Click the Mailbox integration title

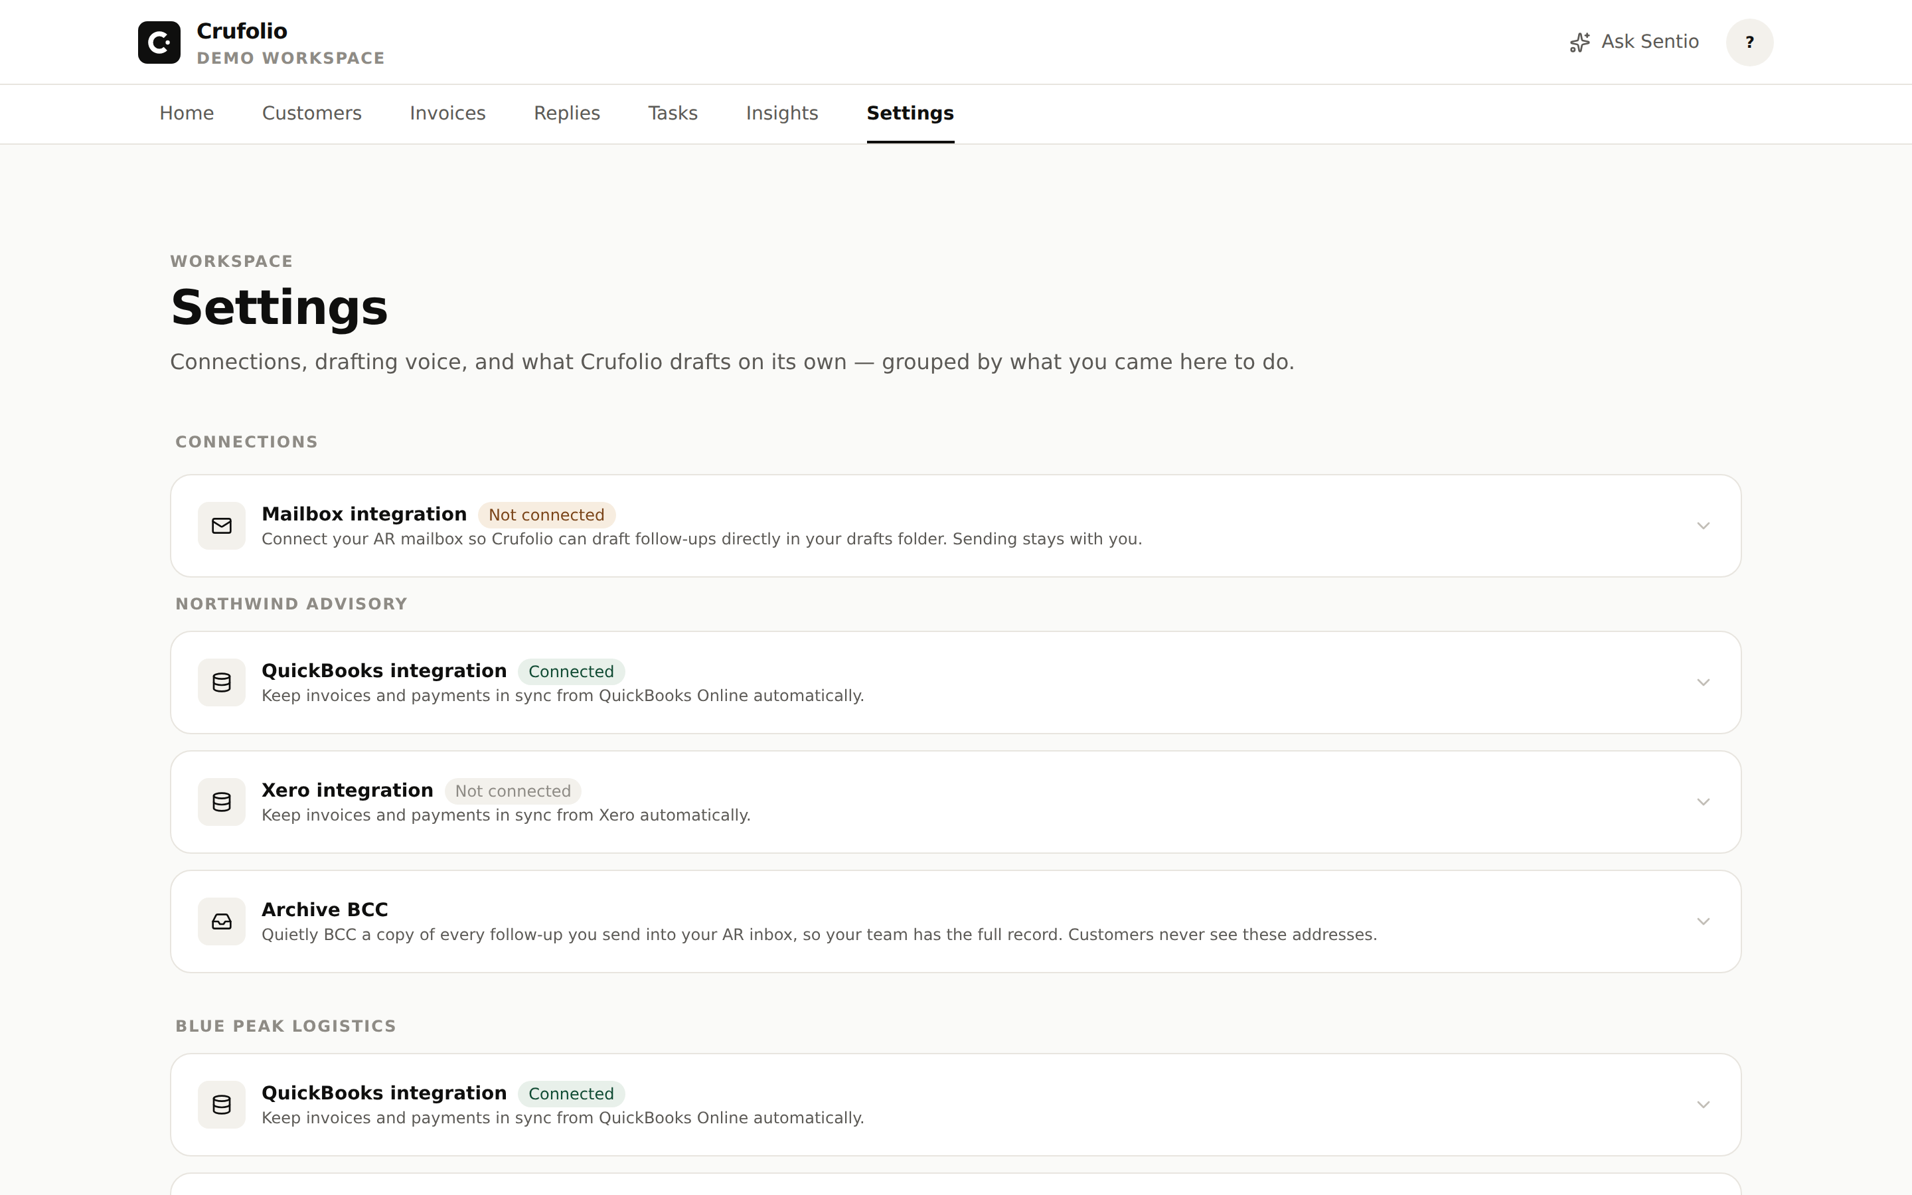(x=364, y=514)
